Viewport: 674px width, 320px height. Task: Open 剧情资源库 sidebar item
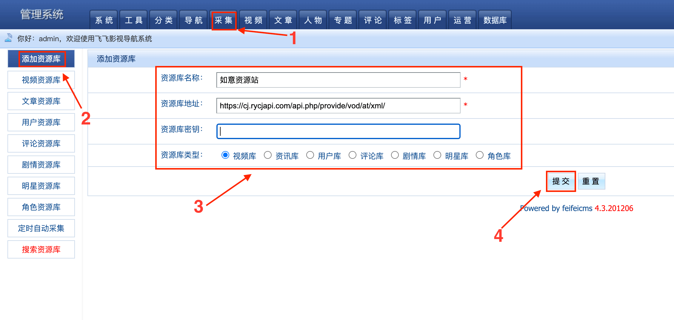41,165
